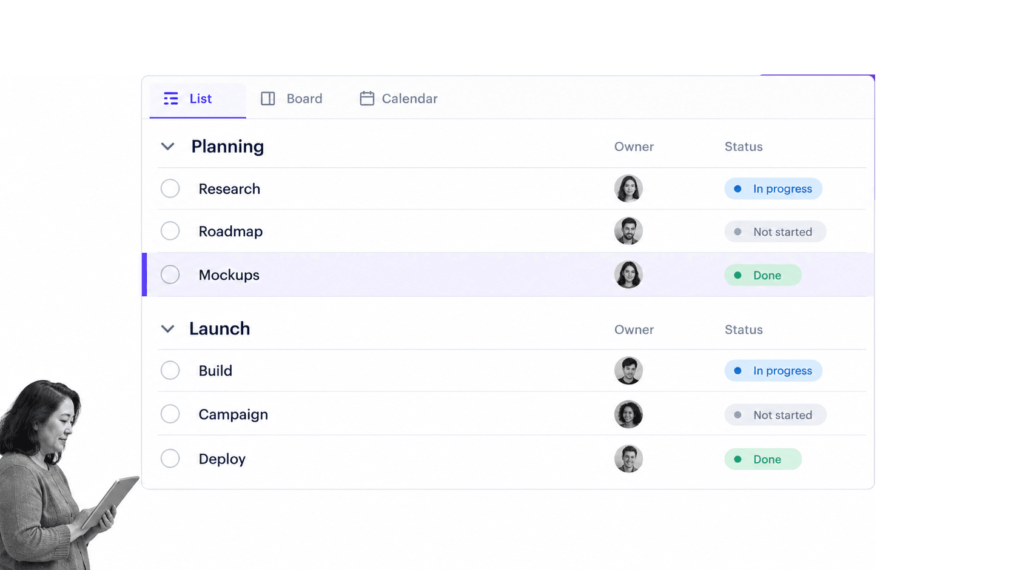Mark the Research task complete

(170, 188)
